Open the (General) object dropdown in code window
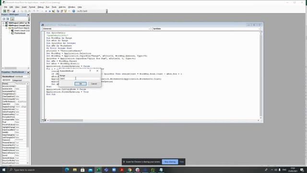 [149, 29]
